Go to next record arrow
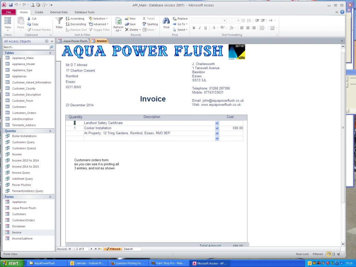 [x=91, y=249]
